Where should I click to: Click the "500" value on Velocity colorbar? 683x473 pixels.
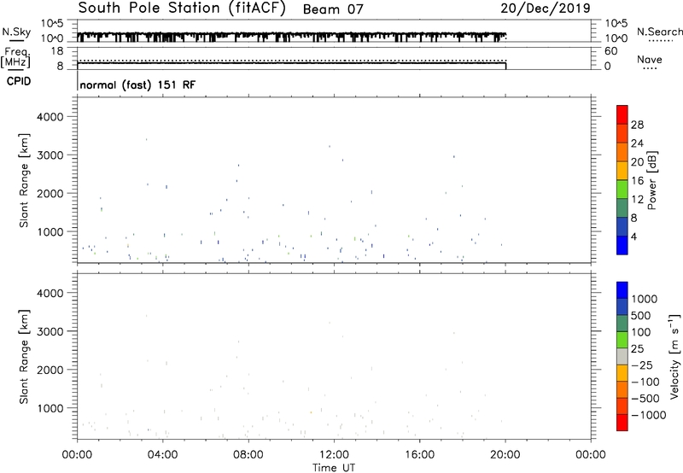coord(640,315)
